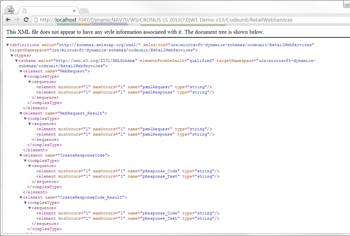350x236 pixels.
Task: Close the current browser tab
Action: [x=74, y=10]
